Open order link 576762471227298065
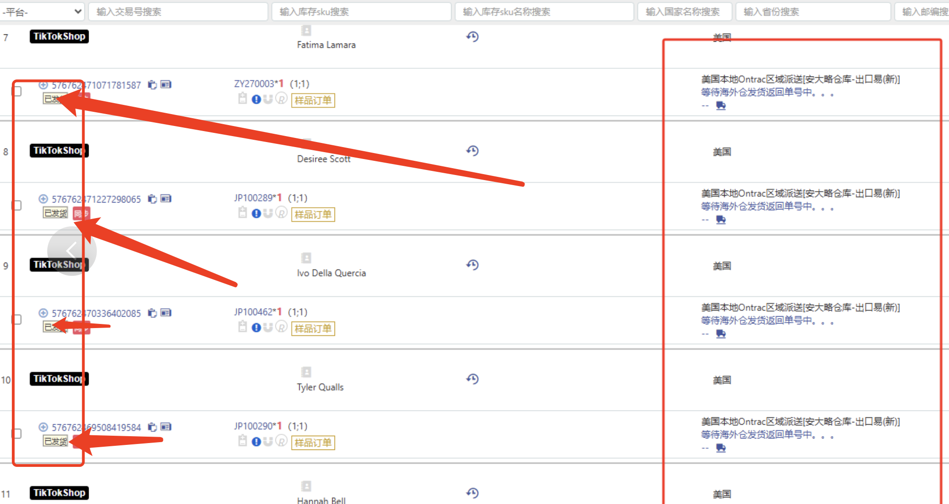The height and width of the screenshot is (504, 949). [x=96, y=199]
